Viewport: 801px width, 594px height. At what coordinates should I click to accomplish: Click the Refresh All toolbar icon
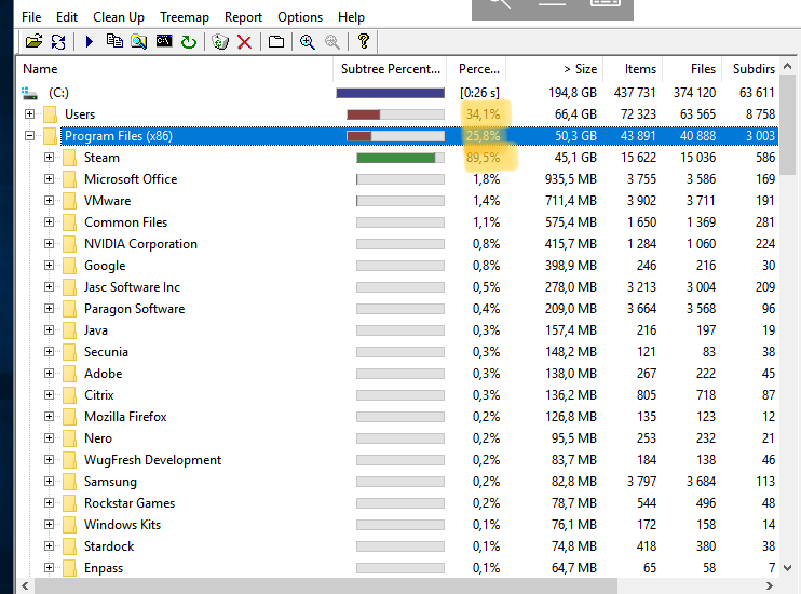pyautogui.click(x=58, y=41)
